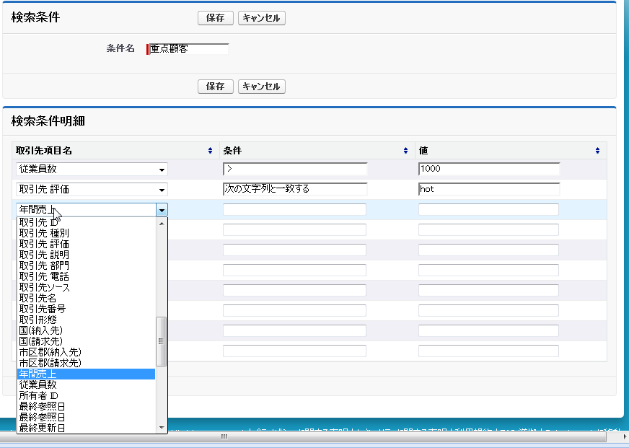This screenshot has width=629, height=448.
Task: Click the 取引先項目名 column header text
Action: (44, 150)
